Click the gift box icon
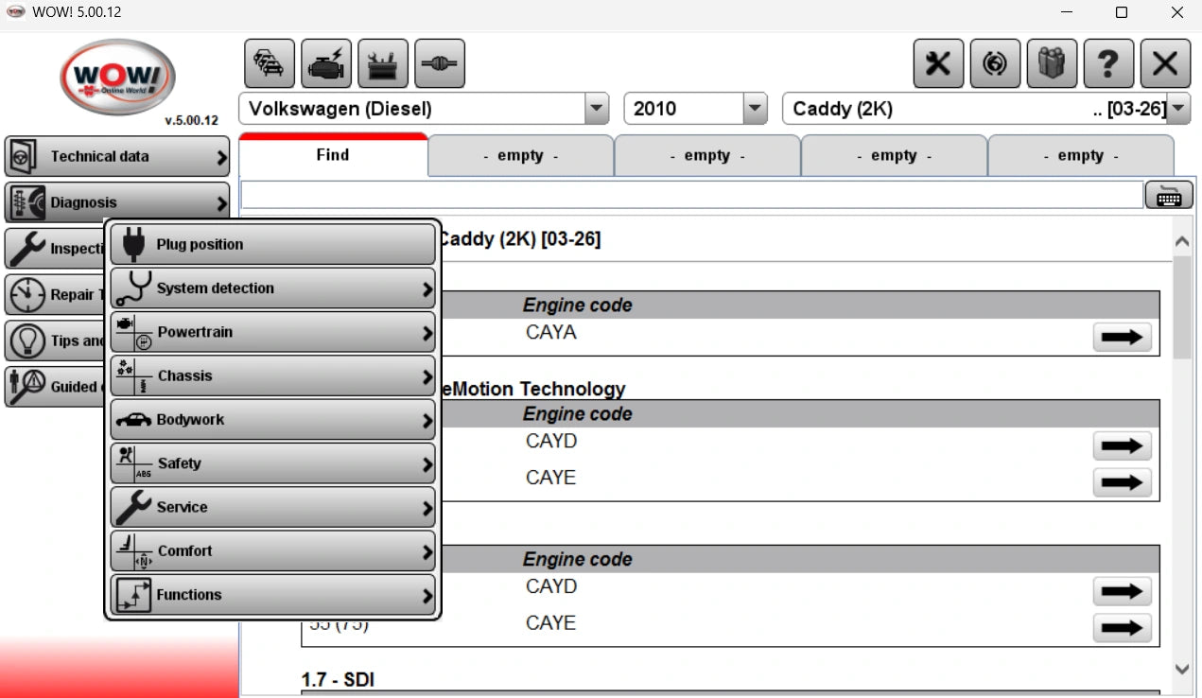 pos(1052,64)
